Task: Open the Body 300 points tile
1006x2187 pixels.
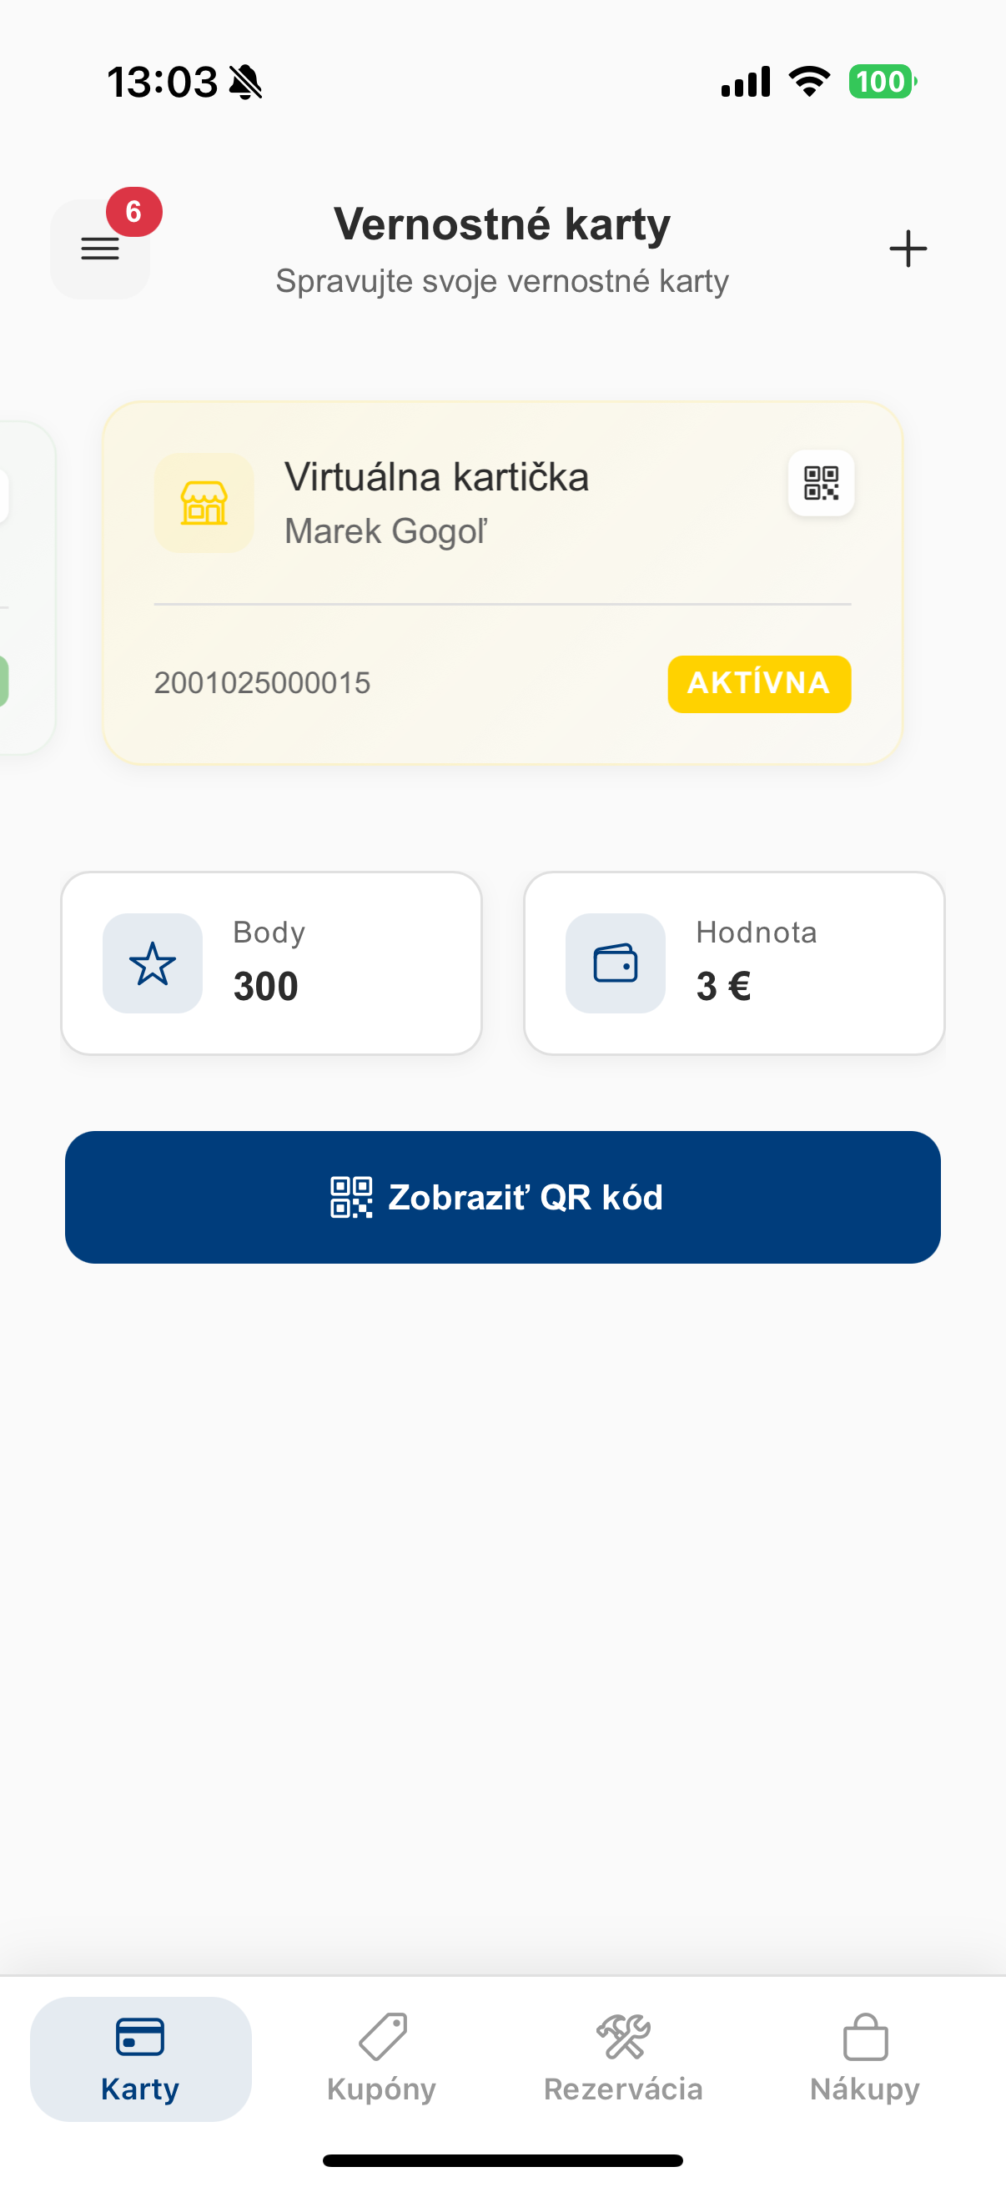Action: click(272, 963)
